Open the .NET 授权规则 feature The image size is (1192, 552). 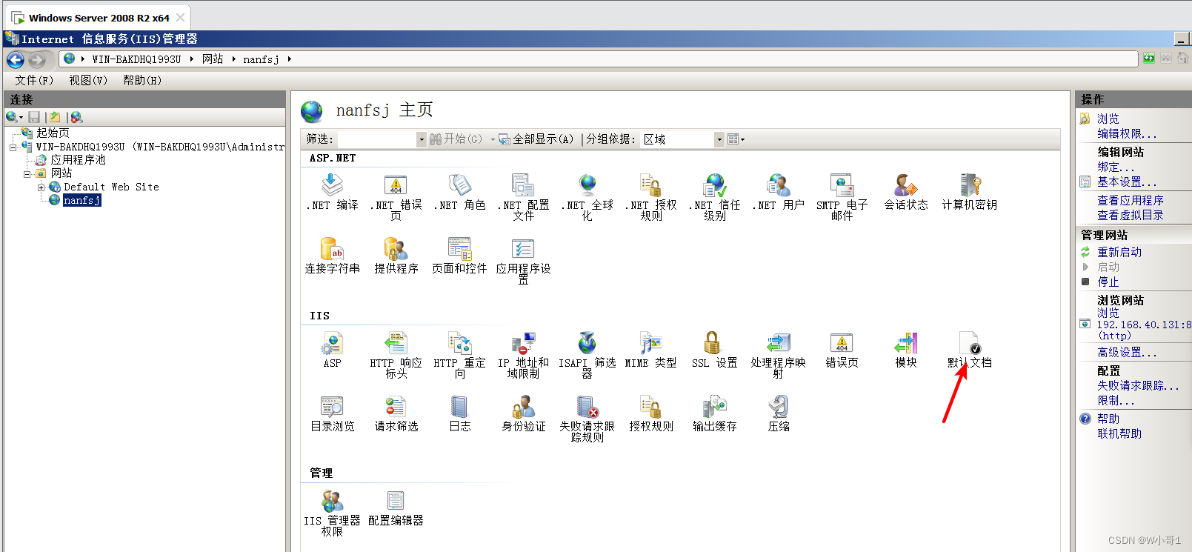click(x=650, y=197)
